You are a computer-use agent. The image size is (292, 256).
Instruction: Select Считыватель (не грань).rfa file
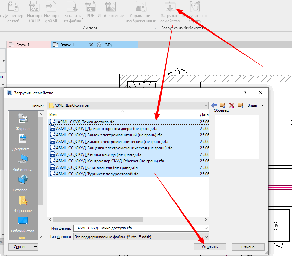tap(128, 167)
